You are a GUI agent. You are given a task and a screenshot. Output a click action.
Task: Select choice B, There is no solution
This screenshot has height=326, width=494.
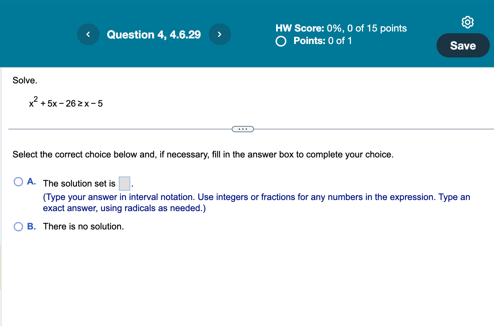pyautogui.click(x=18, y=226)
